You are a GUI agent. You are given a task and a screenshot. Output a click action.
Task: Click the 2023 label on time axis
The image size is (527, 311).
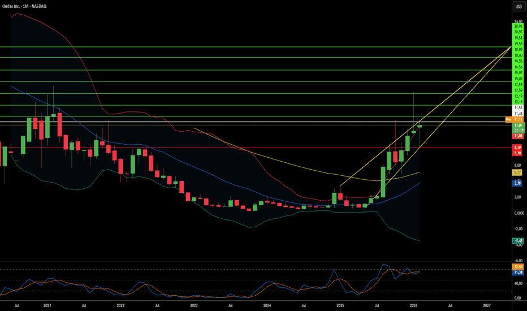click(194, 305)
